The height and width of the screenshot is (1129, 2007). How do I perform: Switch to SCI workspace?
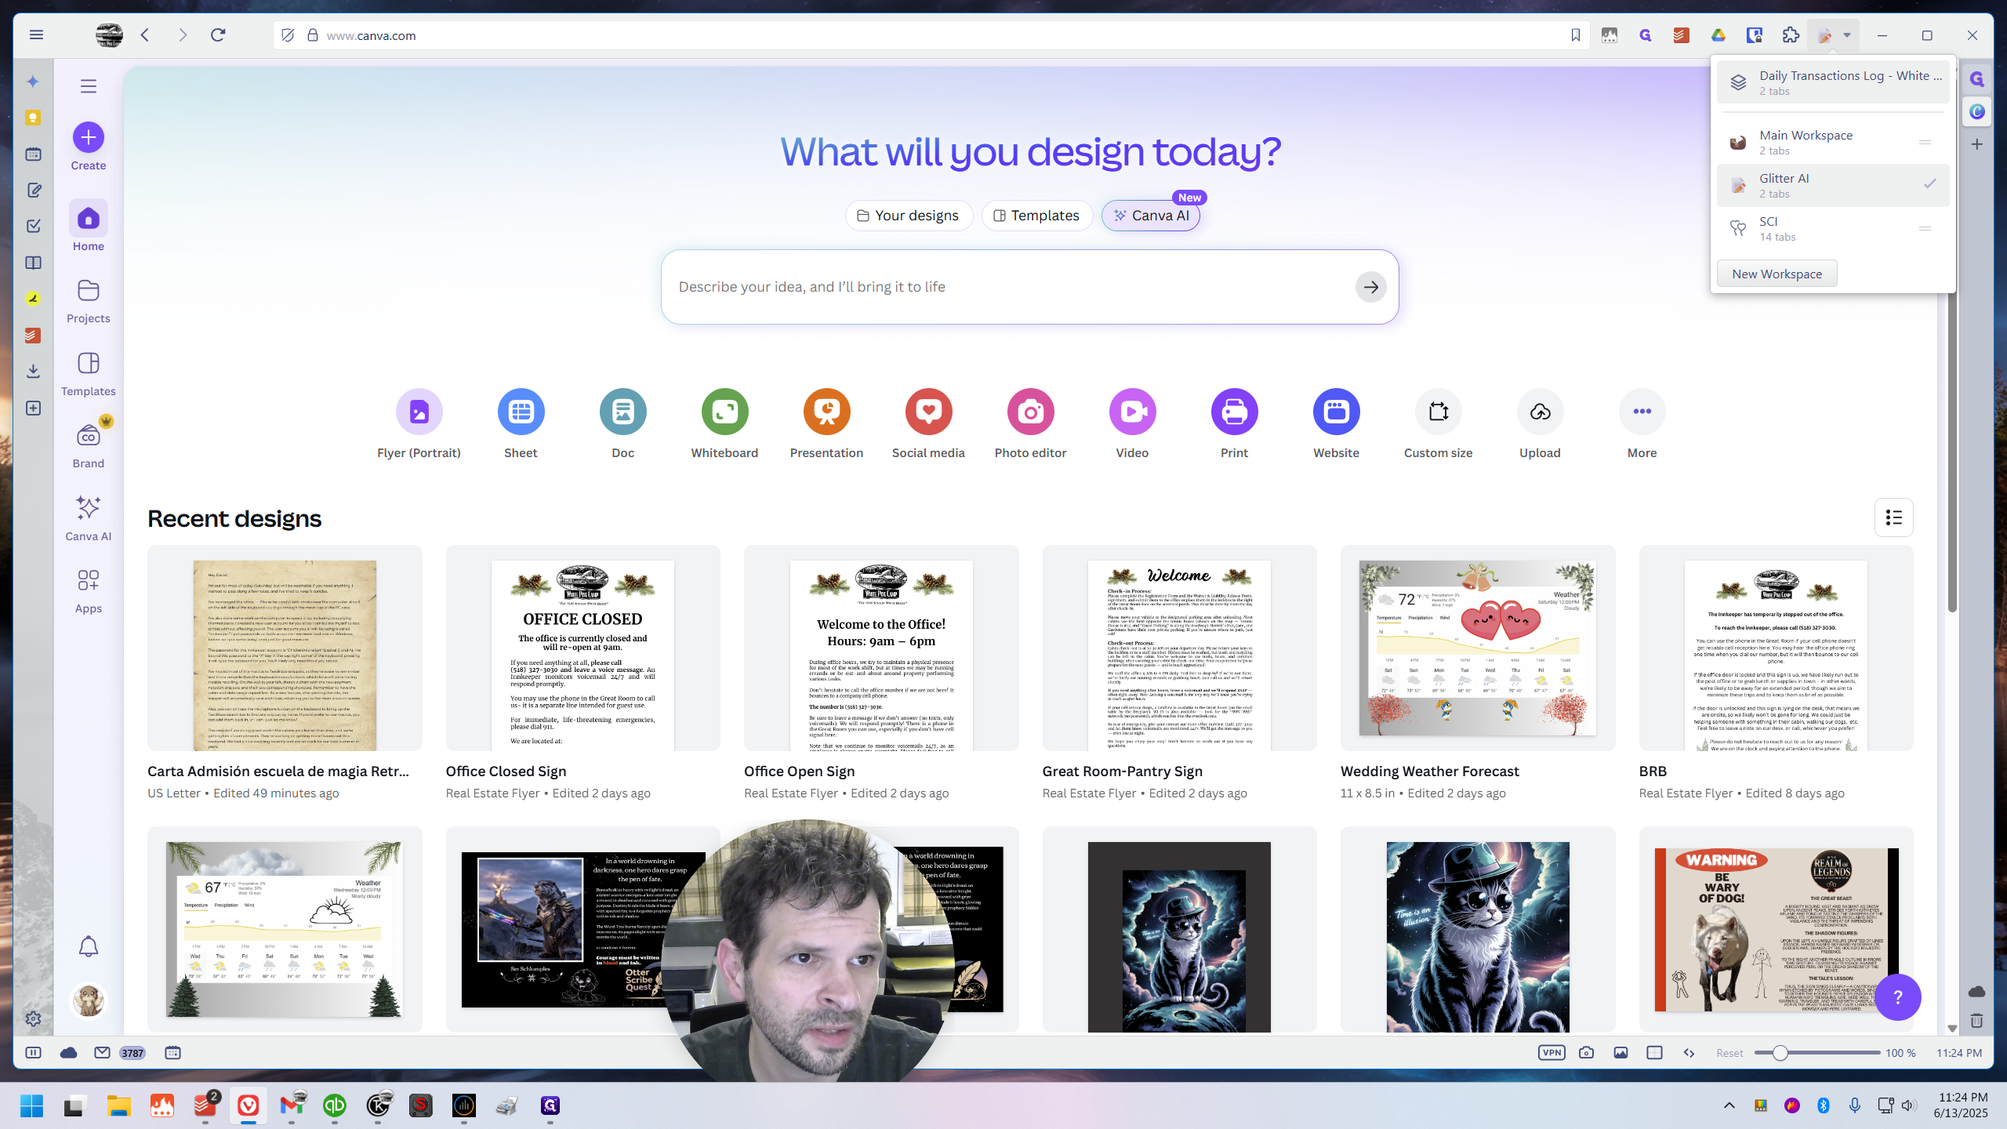pyautogui.click(x=1833, y=228)
